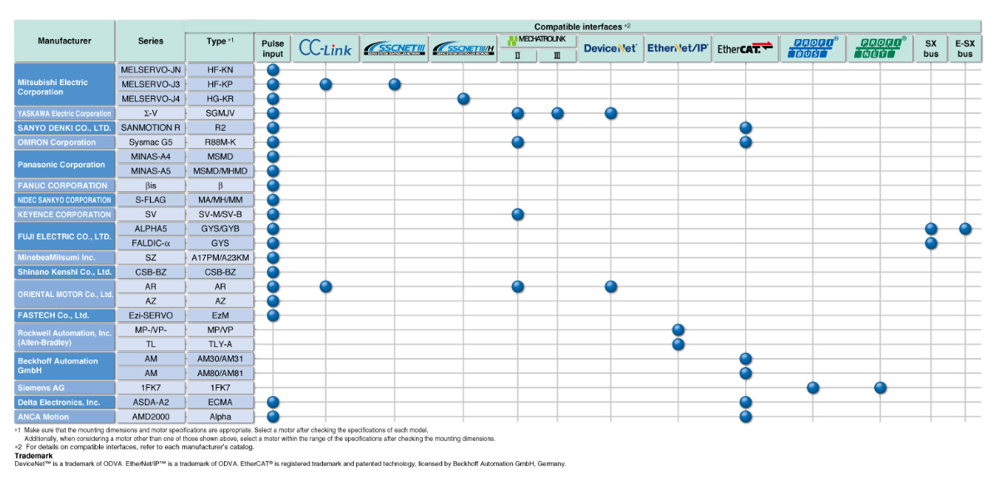Click the Manufacturer column header

click(64, 41)
